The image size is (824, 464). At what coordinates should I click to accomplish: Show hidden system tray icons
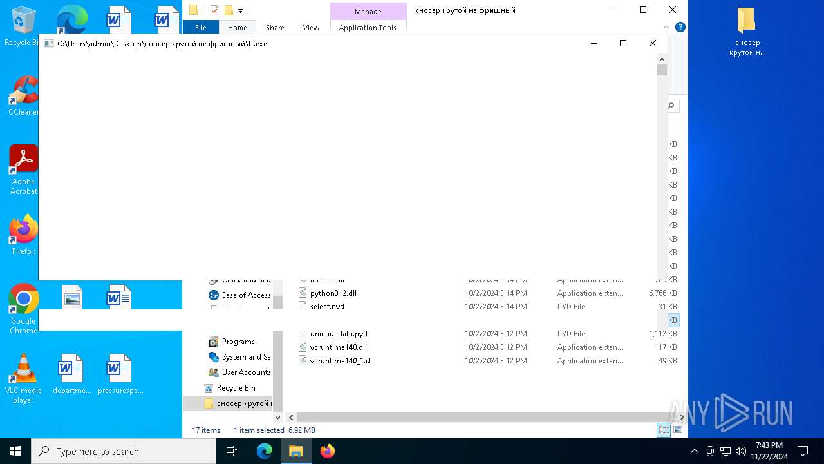pyautogui.click(x=694, y=451)
